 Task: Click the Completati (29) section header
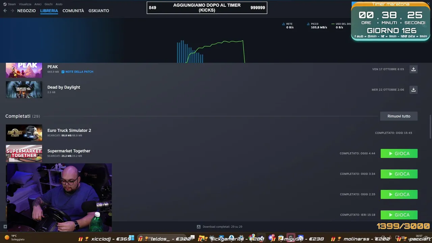coord(23,116)
